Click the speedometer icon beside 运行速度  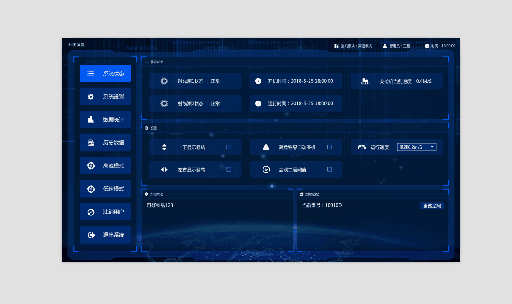coord(361,147)
